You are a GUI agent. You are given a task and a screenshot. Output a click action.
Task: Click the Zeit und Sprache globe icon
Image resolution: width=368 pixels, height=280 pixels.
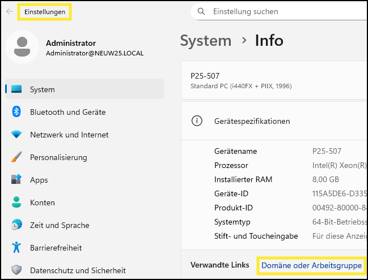16,225
